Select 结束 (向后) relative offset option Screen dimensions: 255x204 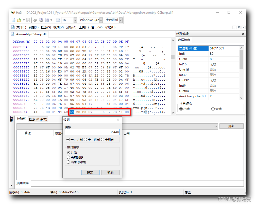[76, 162]
